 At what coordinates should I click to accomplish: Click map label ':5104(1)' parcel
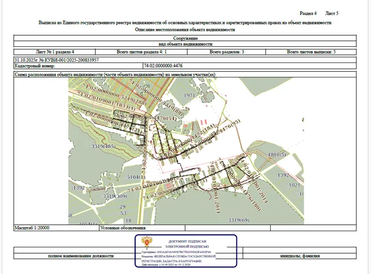pyautogui.click(x=136, y=177)
